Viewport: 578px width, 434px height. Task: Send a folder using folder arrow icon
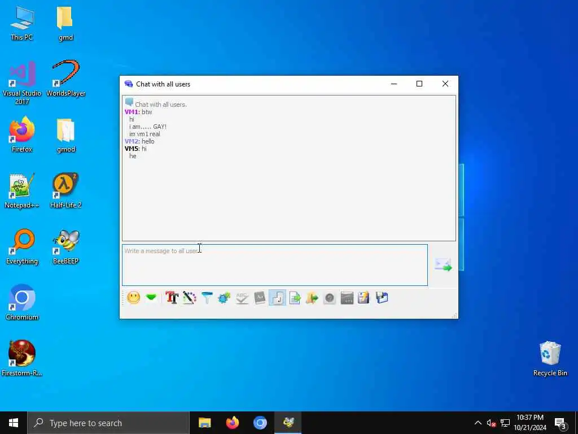coord(312,297)
